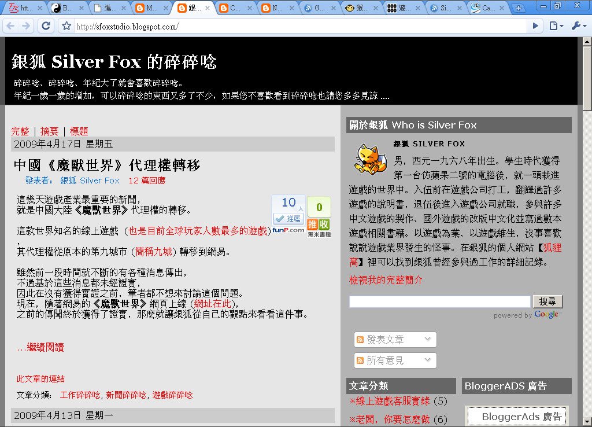Click the '檢視我的完整簡介' profile link

pyautogui.click(x=386, y=281)
